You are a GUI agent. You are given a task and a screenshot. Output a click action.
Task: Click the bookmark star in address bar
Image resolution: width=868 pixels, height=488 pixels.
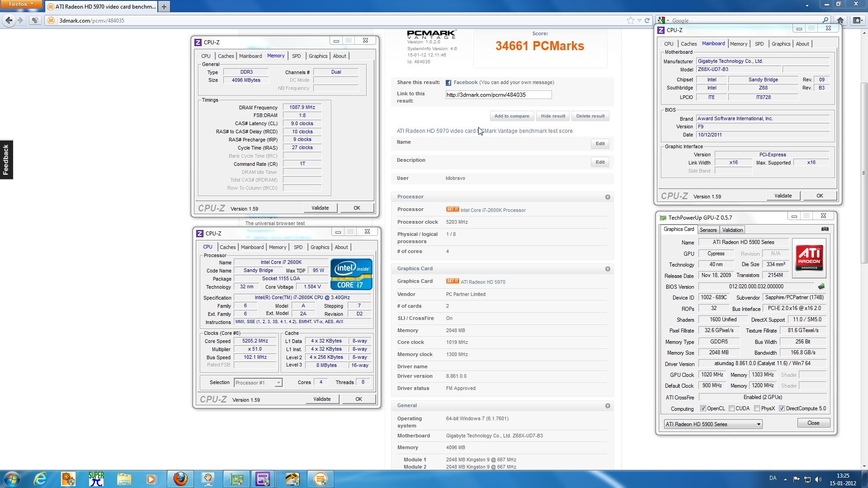pyautogui.click(x=630, y=20)
